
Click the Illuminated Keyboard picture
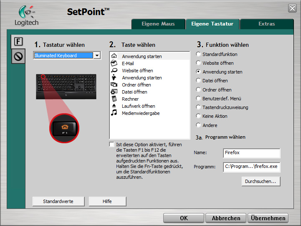coord(66,86)
